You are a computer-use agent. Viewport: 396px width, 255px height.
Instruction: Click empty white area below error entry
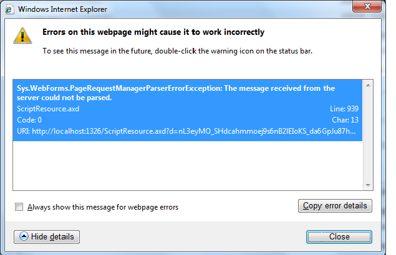[x=188, y=165]
